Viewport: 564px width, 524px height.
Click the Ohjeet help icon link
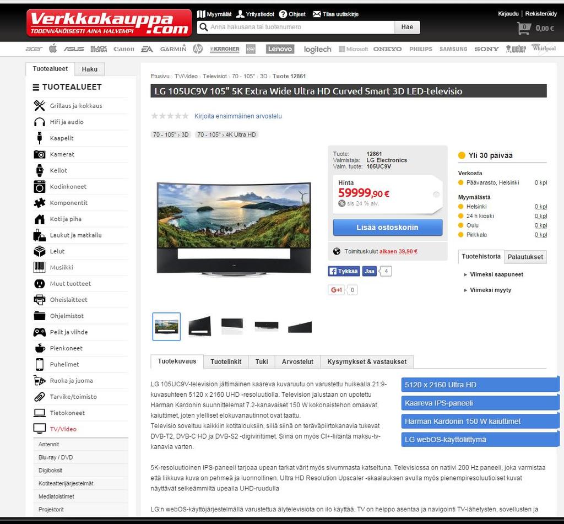(x=292, y=14)
